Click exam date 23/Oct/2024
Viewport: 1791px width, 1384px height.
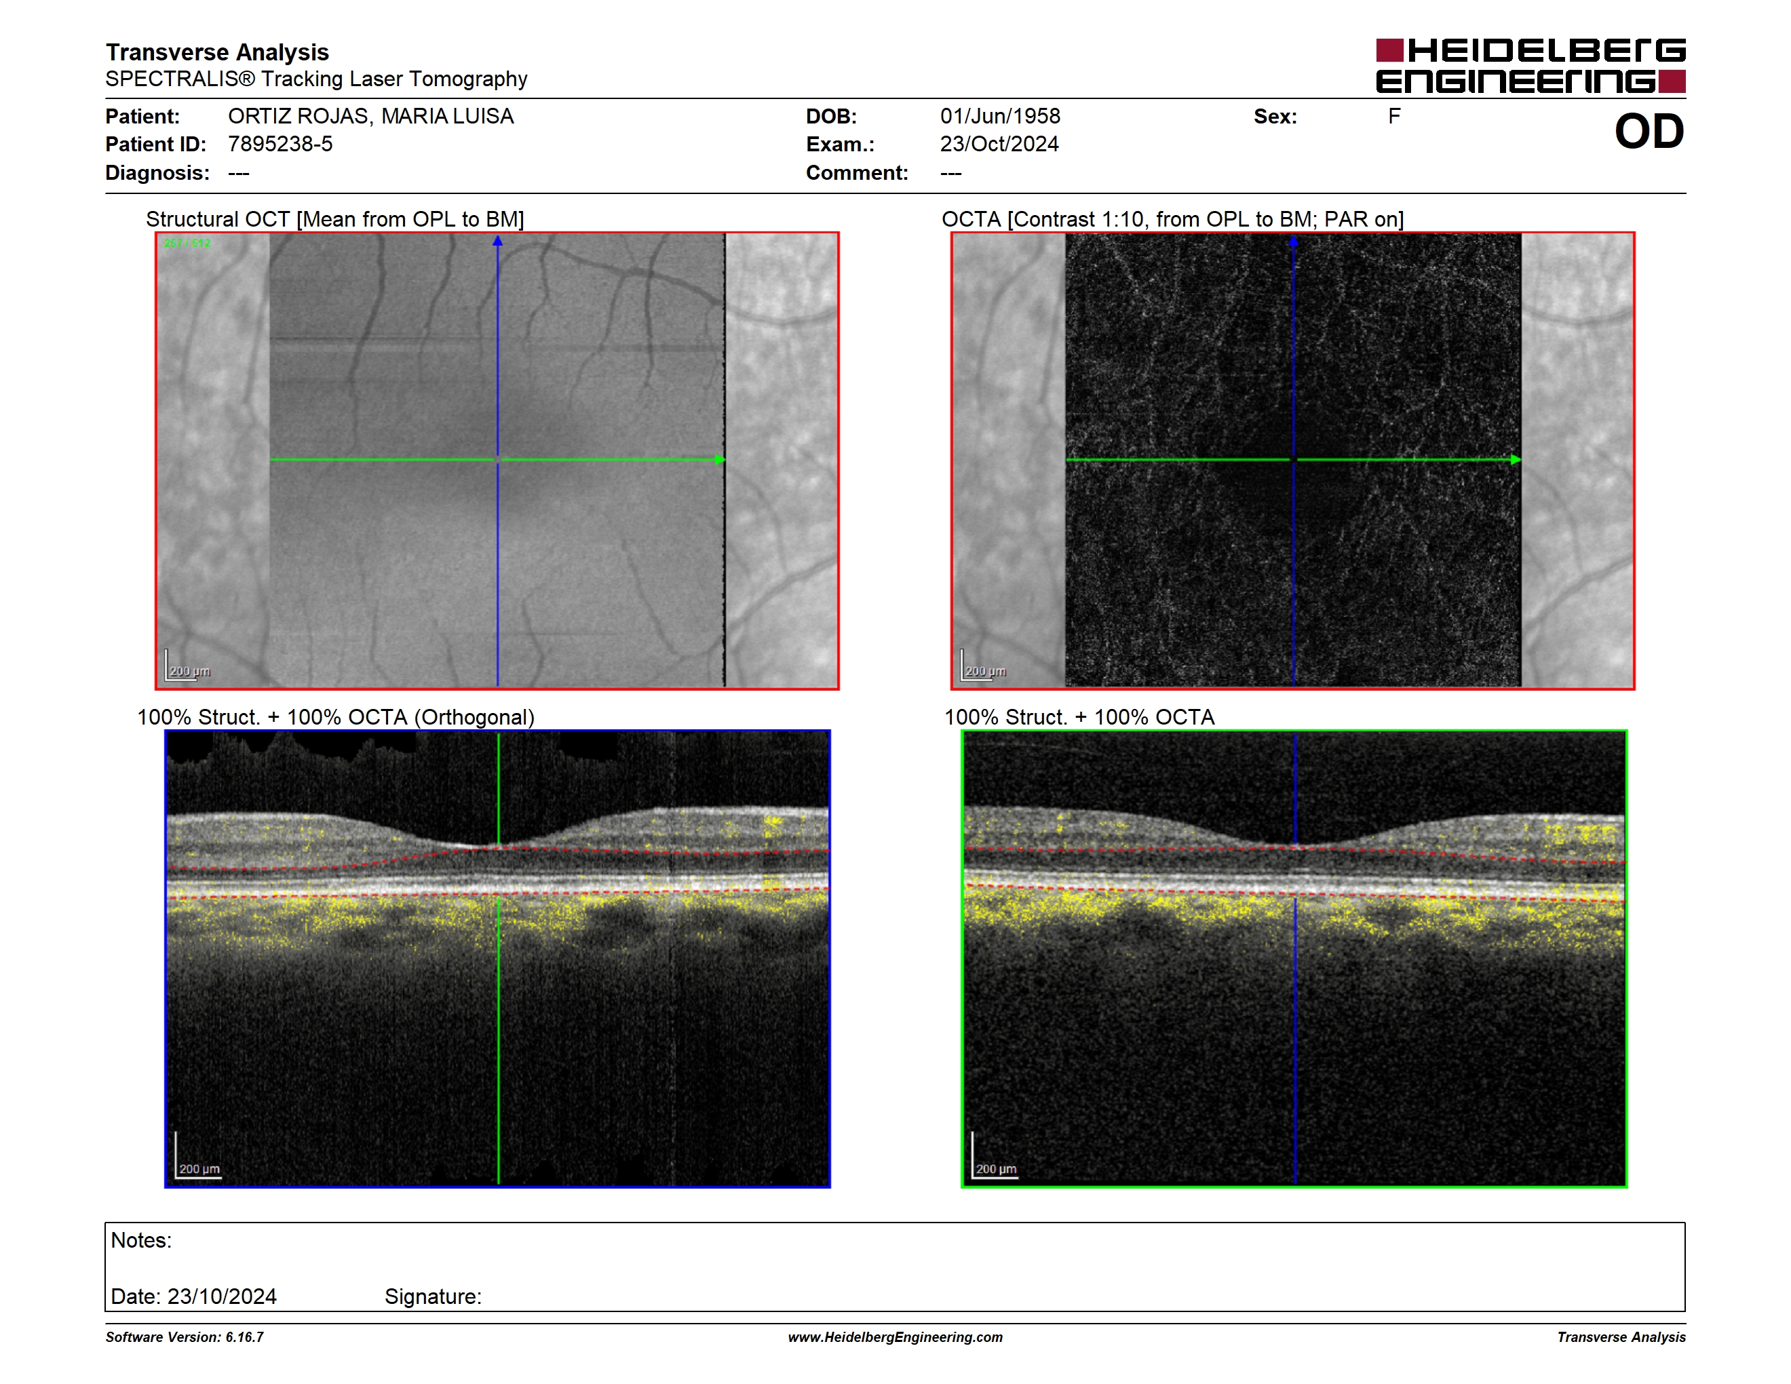999,145
